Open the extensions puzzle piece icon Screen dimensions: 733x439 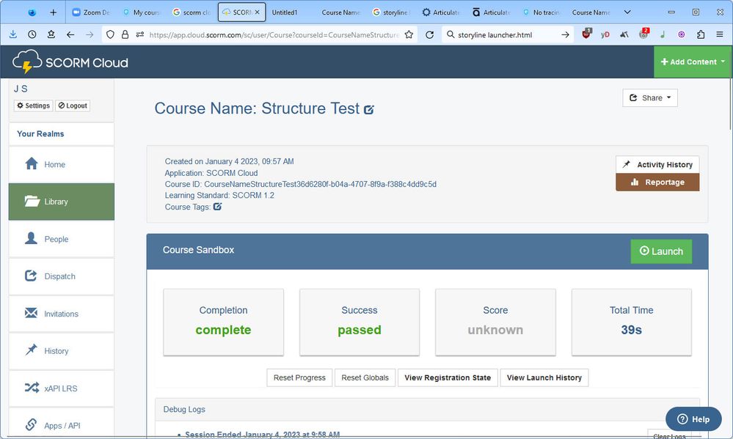coord(700,34)
